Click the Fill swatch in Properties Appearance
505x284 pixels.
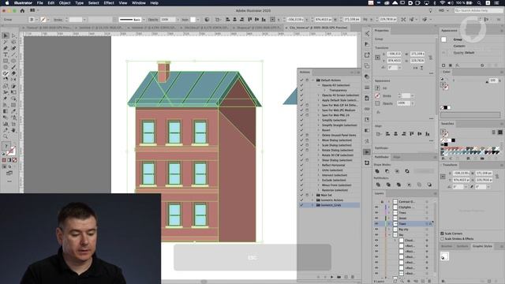377,88
